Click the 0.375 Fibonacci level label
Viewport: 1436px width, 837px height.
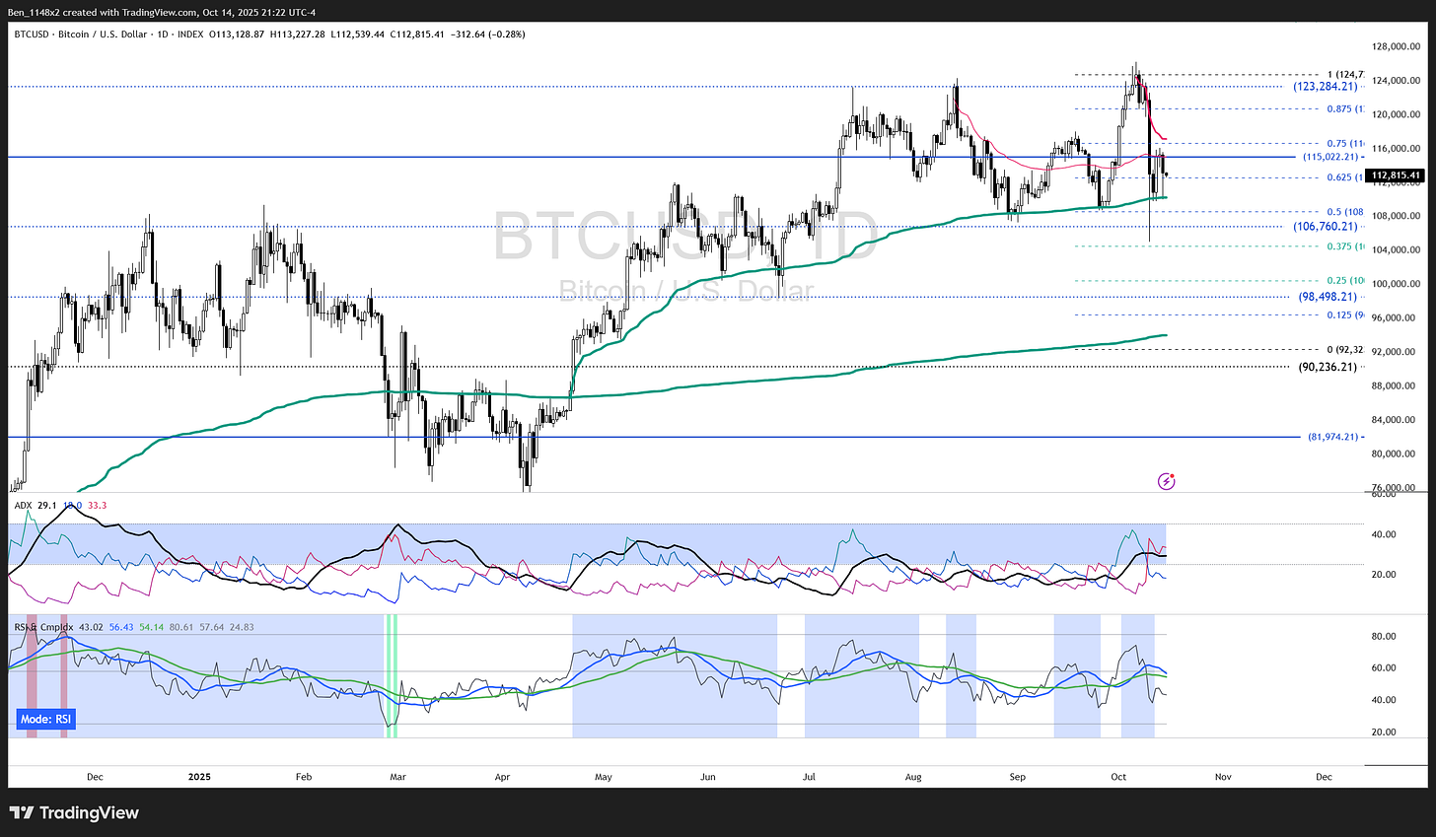click(1345, 246)
